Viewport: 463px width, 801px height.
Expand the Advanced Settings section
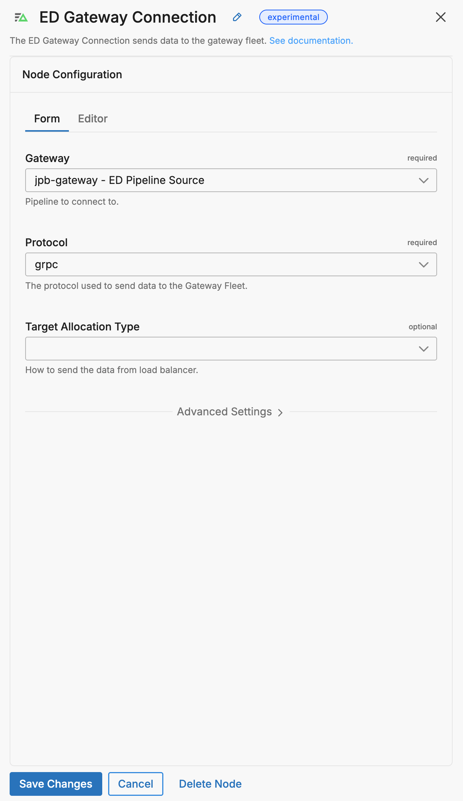tap(230, 412)
